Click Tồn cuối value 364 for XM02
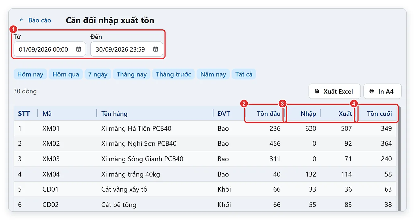The width and height of the screenshot is (415, 220). (x=386, y=143)
